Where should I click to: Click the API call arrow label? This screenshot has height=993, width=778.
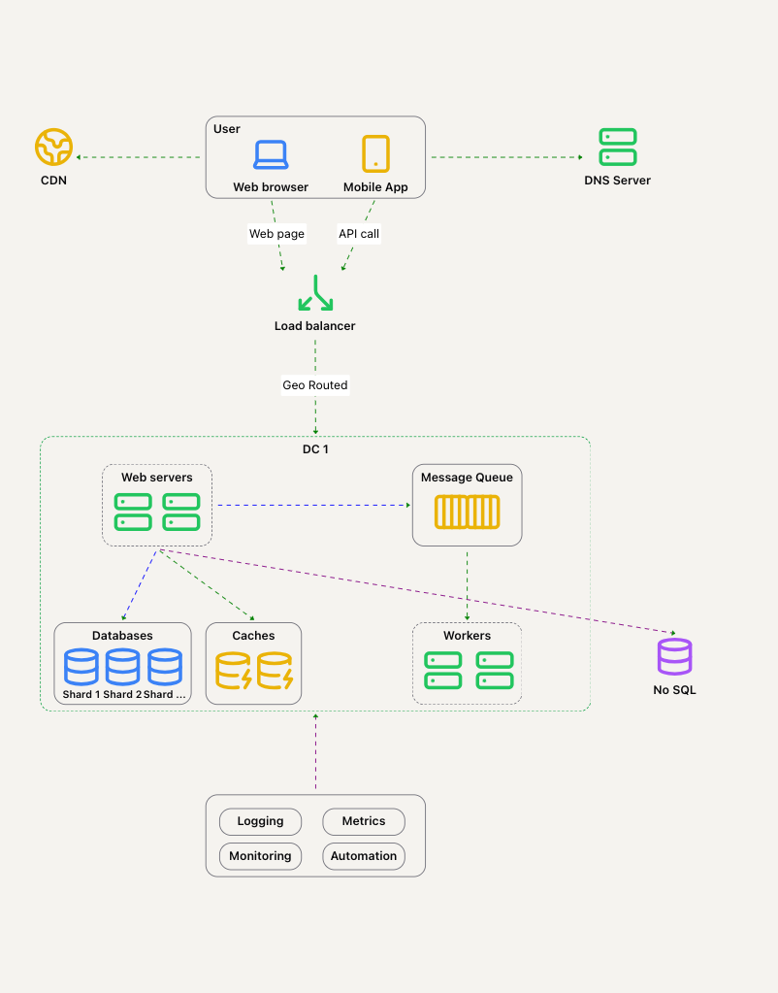coord(359,234)
